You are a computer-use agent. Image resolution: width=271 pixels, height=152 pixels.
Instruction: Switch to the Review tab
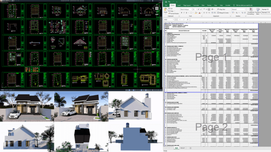209,5
